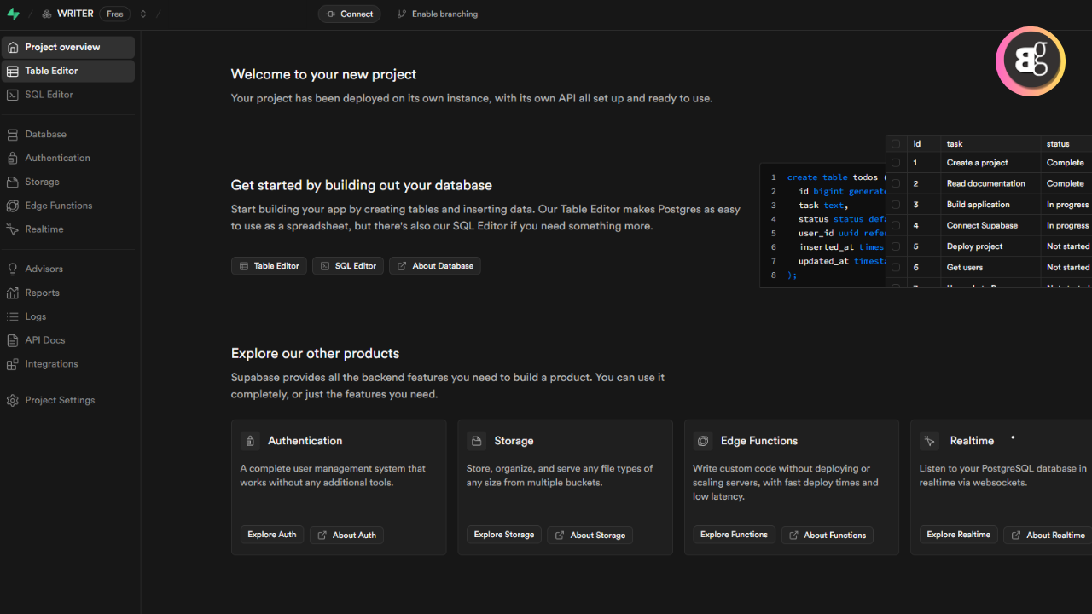Check the 'Create a project' row checkbox

896,163
